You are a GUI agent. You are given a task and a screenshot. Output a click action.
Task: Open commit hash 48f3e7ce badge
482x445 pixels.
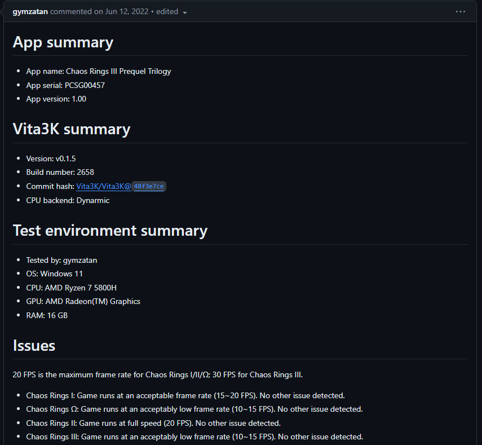tap(149, 186)
